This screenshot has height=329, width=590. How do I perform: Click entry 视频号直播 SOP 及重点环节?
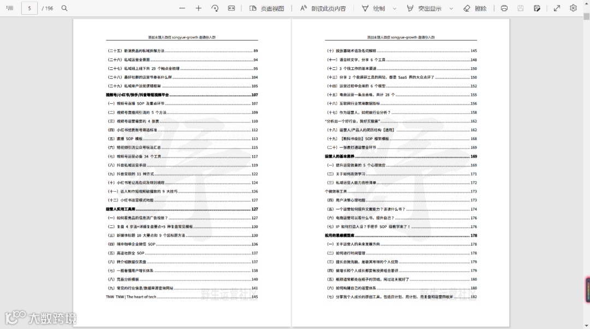182,103
